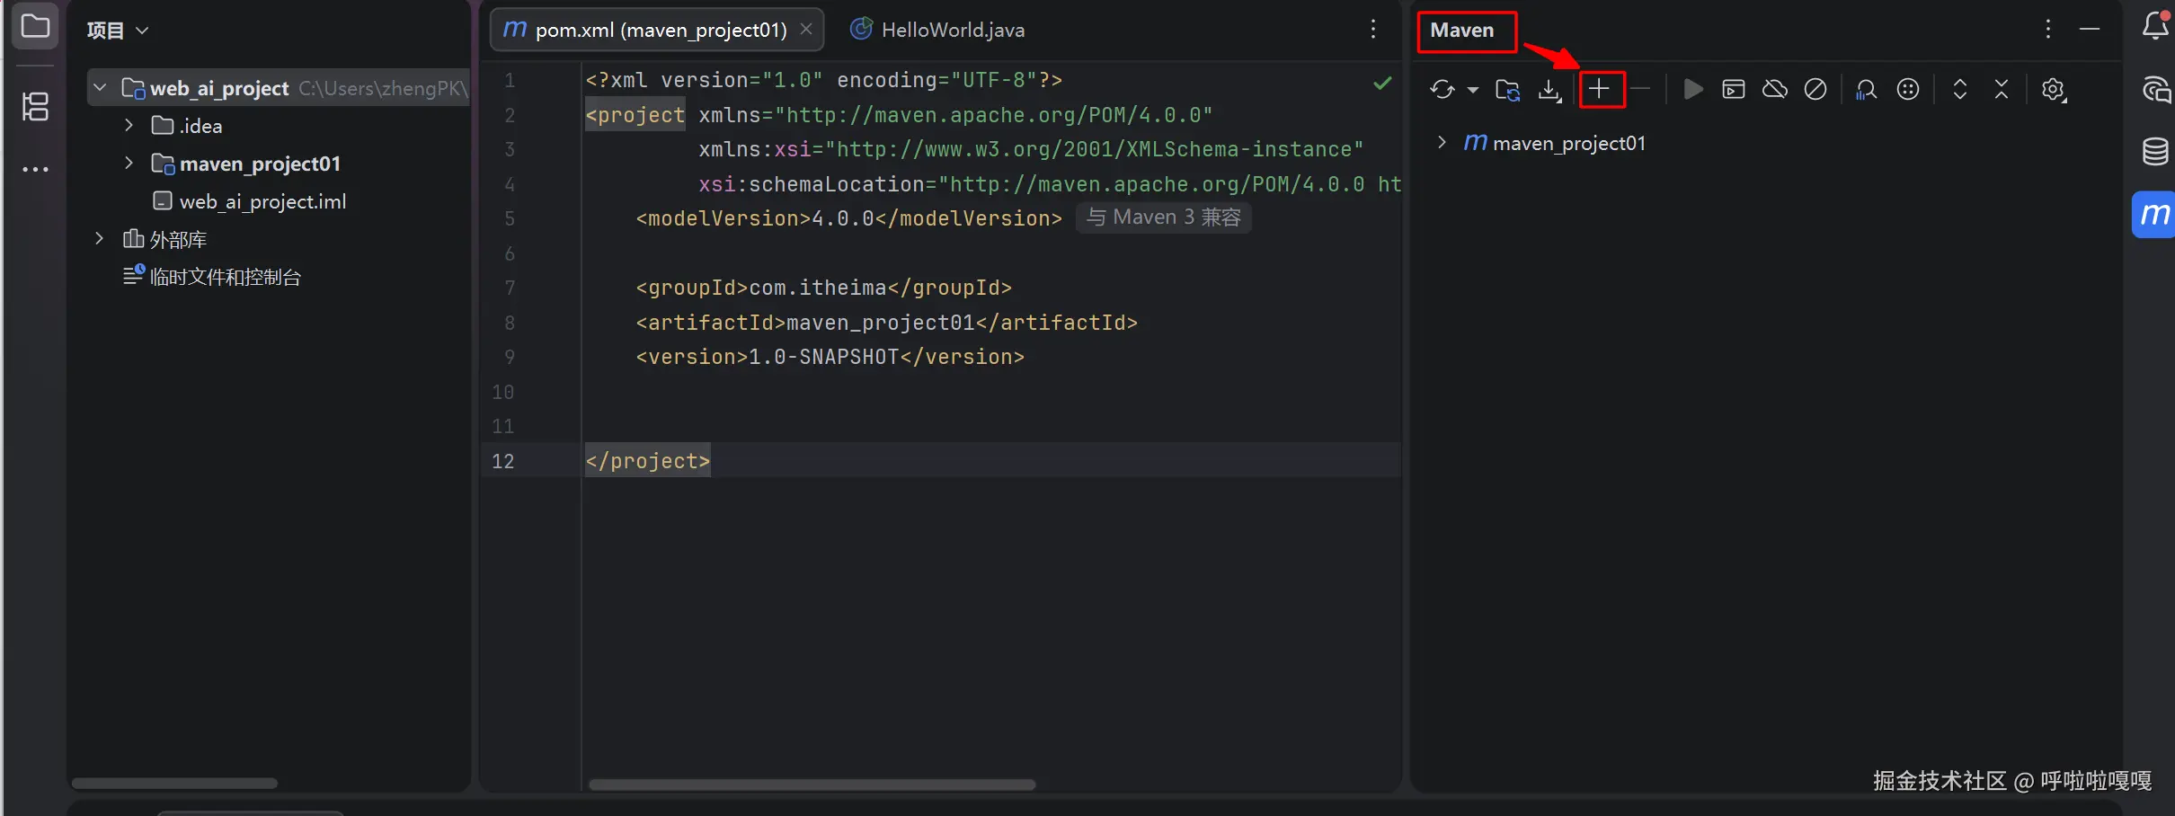
Task: Open the notifications bell
Action: 2155,27
